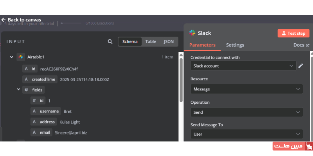Screen dimensions: 313x156
Task: Select the Parameters tab
Action: point(202,45)
